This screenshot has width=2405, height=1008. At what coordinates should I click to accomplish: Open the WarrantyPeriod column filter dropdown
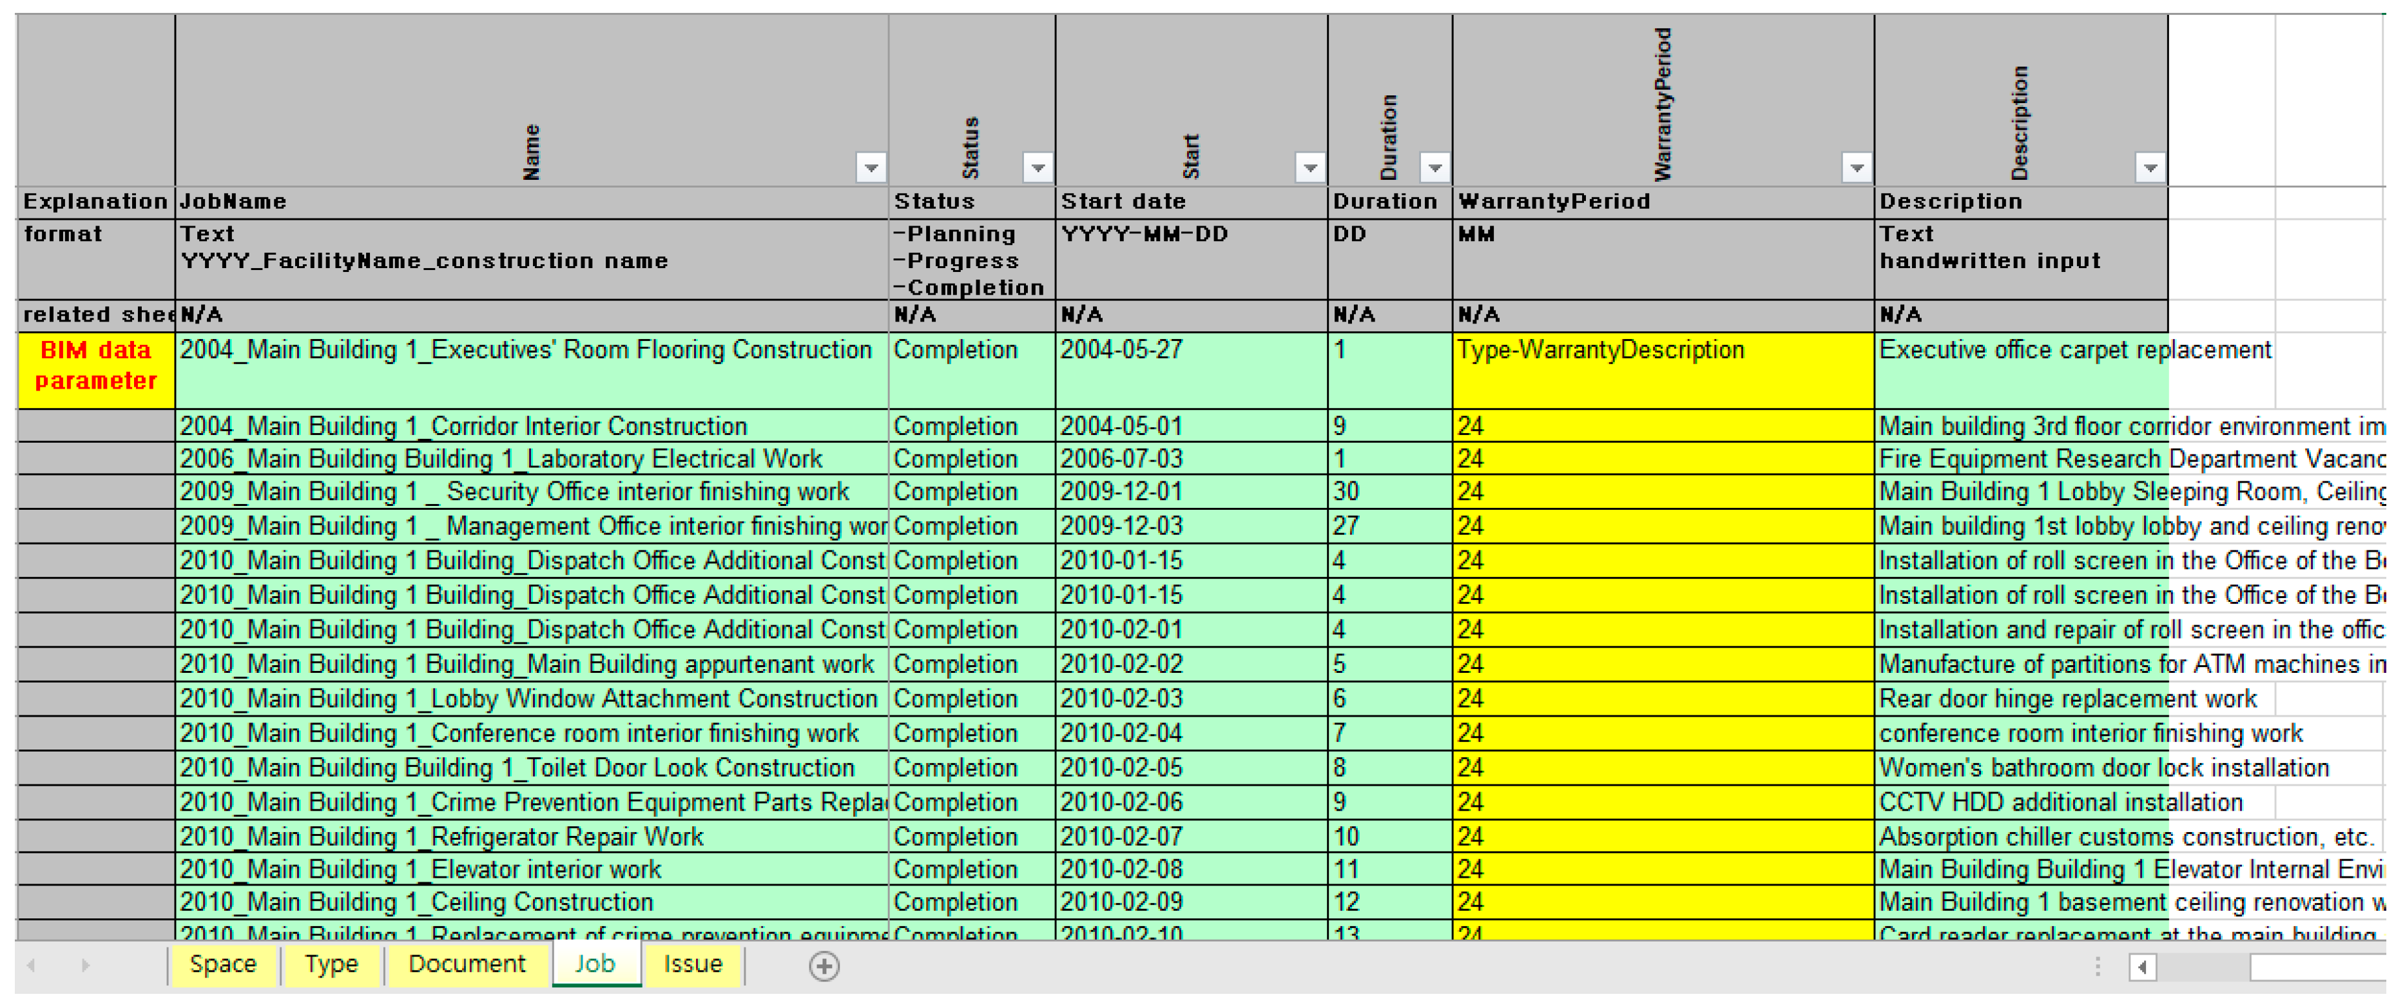1856,168
